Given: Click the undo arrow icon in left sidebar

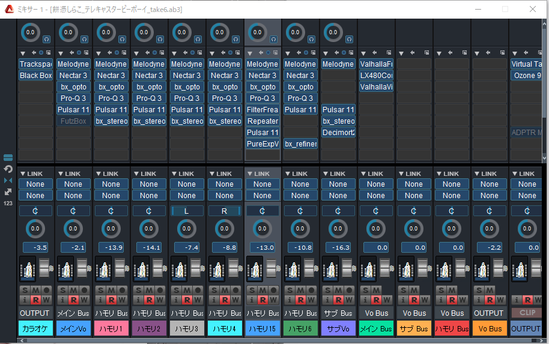Looking at the screenshot, I should (8, 169).
